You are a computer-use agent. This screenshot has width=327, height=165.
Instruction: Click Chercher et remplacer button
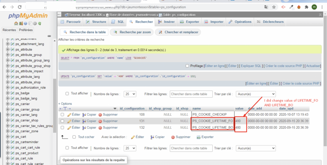(x=178, y=32)
